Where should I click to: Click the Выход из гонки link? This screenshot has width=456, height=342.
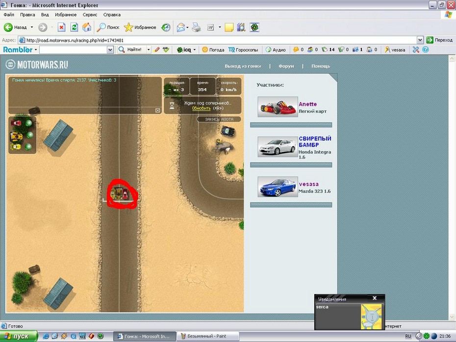point(243,66)
